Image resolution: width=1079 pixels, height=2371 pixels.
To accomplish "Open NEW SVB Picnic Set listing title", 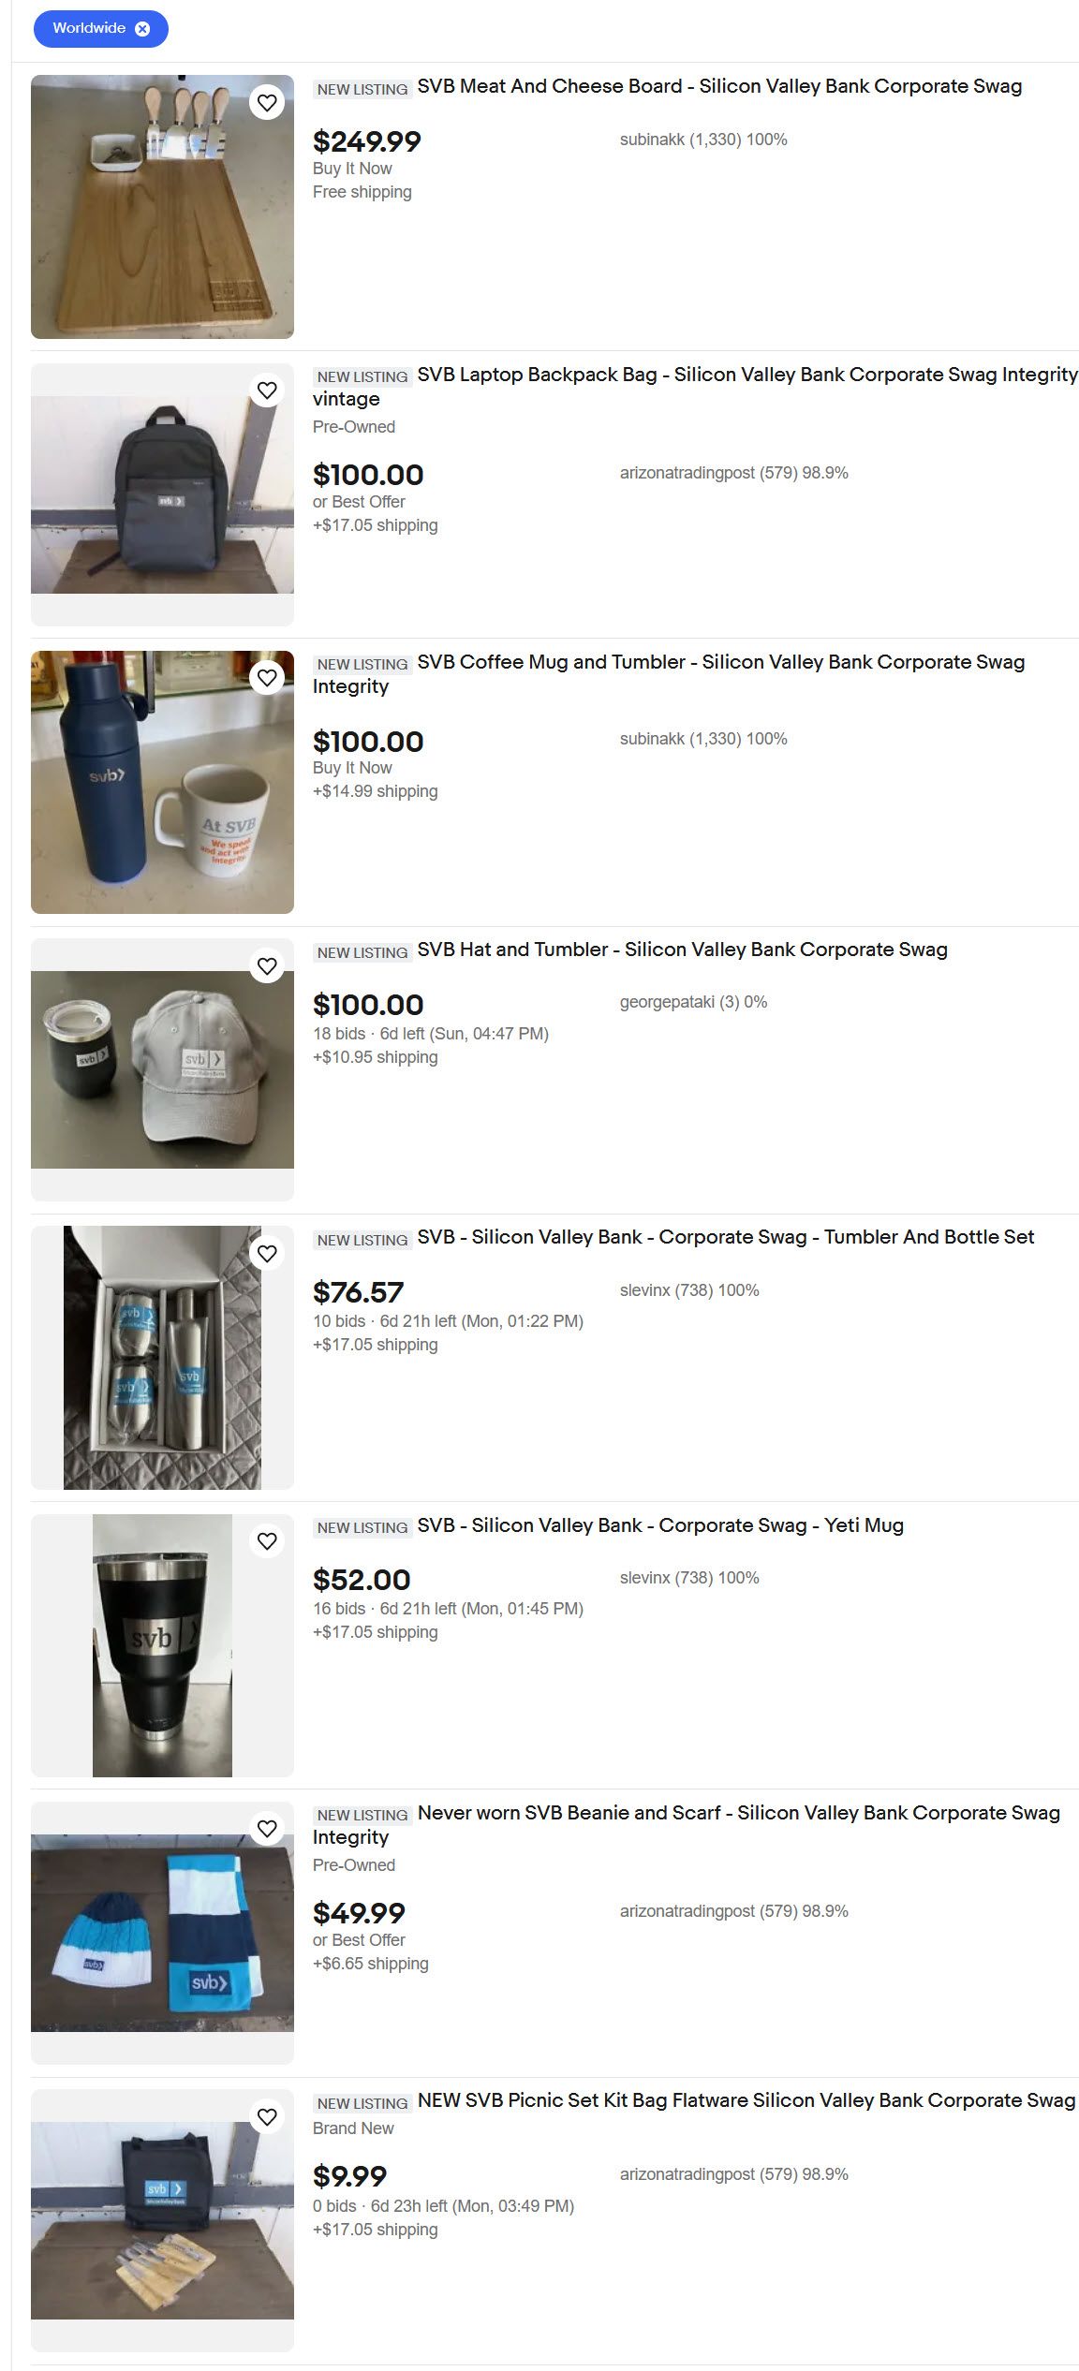I will [746, 2100].
